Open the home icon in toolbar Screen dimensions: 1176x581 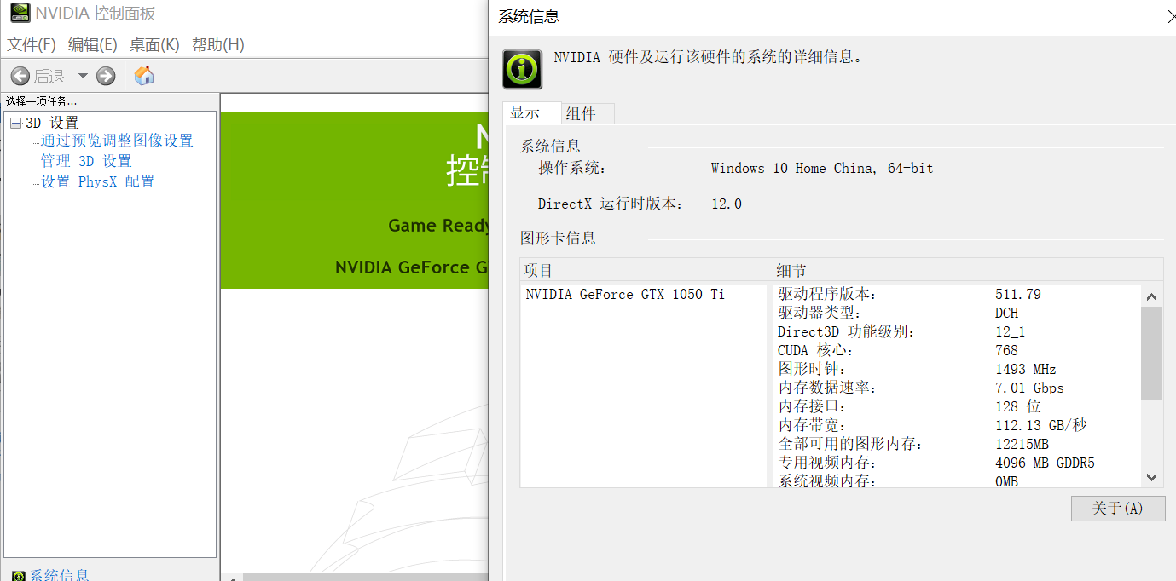144,75
